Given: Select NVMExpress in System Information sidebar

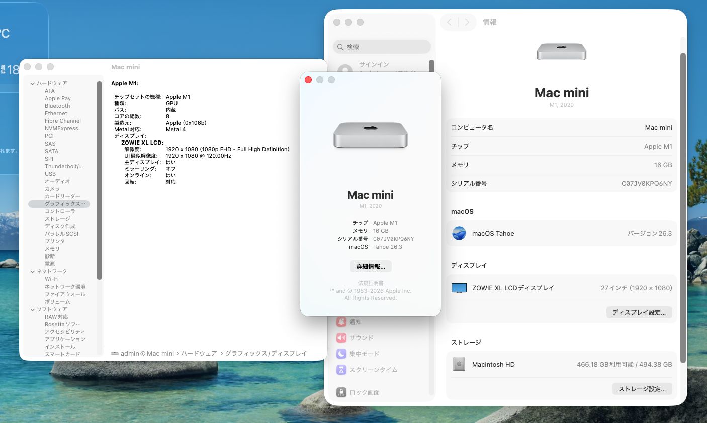Looking at the screenshot, I should [61, 128].
